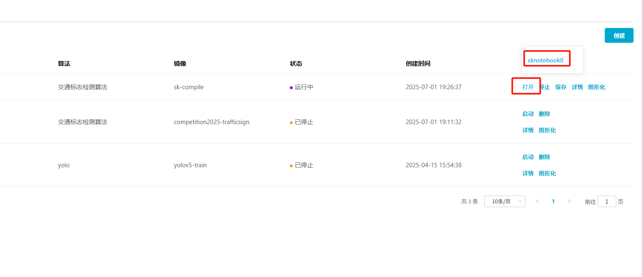Click 停止 on the running sk-compile row
Screen dimensions: 643x277
click(545, 87)
